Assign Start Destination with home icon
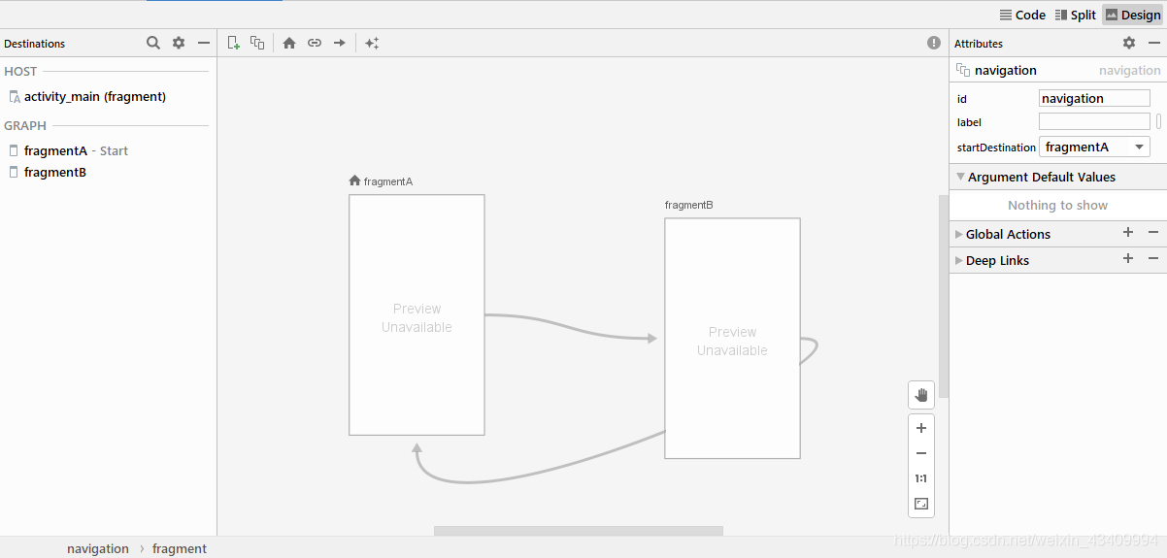 289,43
